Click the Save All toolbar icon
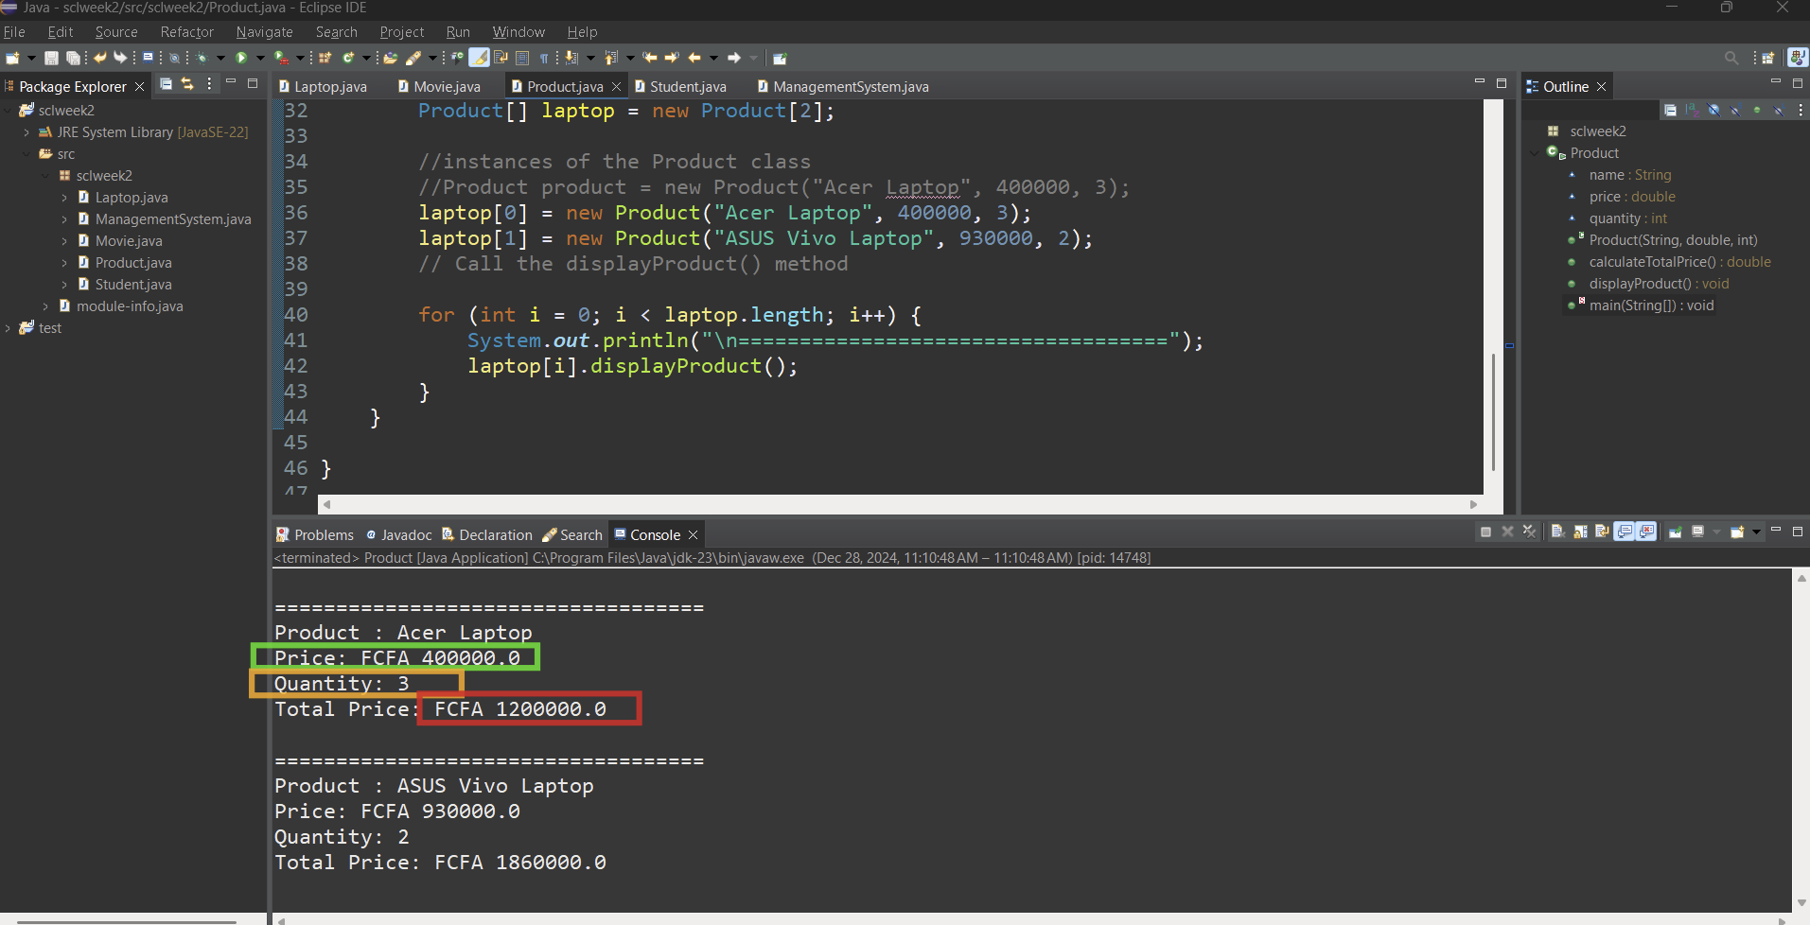The width and height of the screenshot is (1810, 925). tap(72, 58)
